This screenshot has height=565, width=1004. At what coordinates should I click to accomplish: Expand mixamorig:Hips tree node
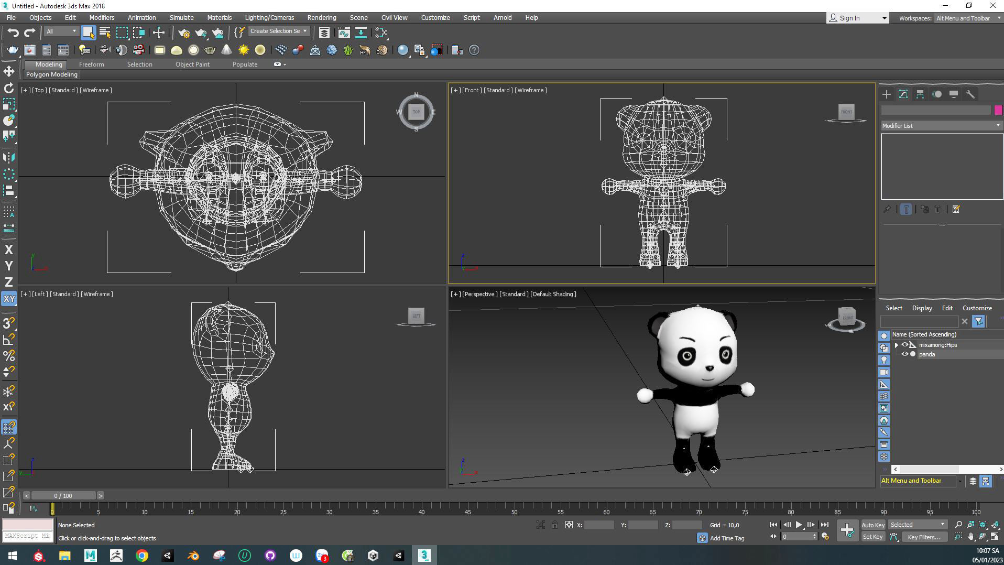[x=896, y=345]
